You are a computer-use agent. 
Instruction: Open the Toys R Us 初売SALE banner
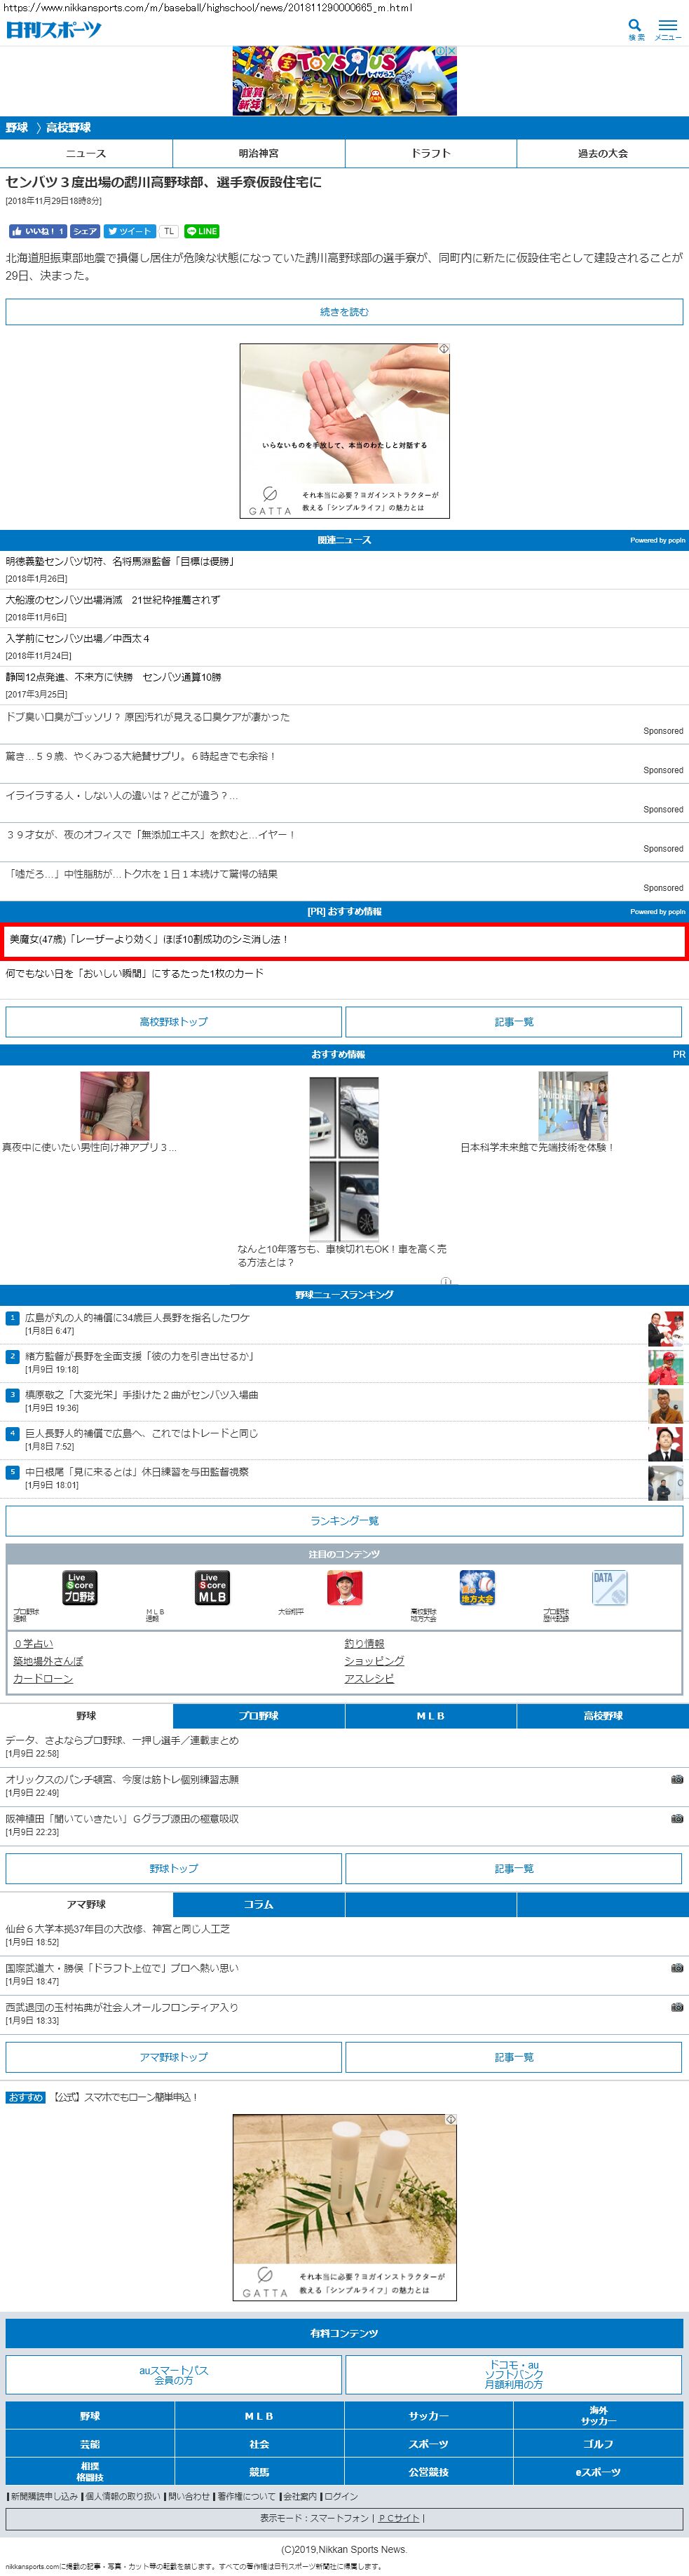click(344, 81)
